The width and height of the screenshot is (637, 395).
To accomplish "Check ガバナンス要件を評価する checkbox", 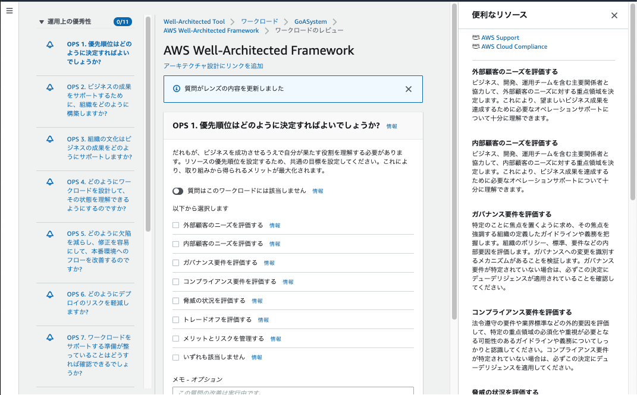I will coord(175,263).
